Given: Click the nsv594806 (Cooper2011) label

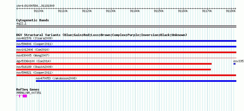Looking at the screenshot, I should 35,44.
